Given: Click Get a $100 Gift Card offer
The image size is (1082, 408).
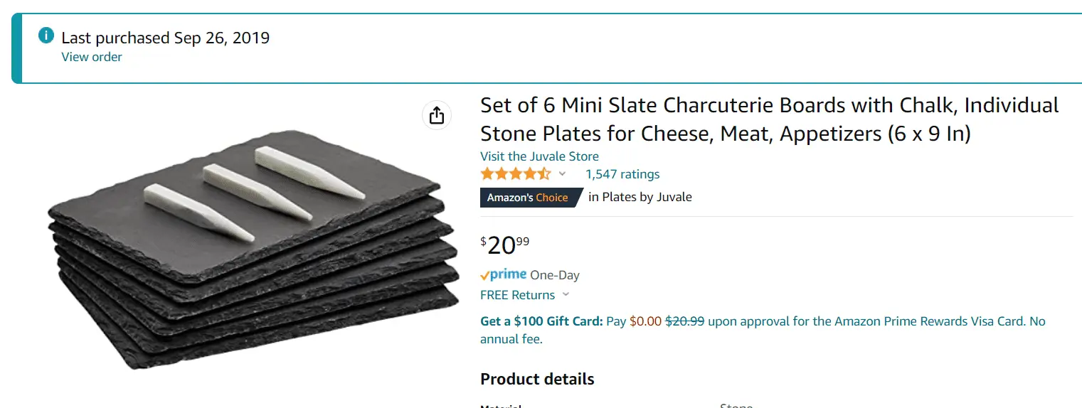Looking at the screenshot, I should (542, 321).
